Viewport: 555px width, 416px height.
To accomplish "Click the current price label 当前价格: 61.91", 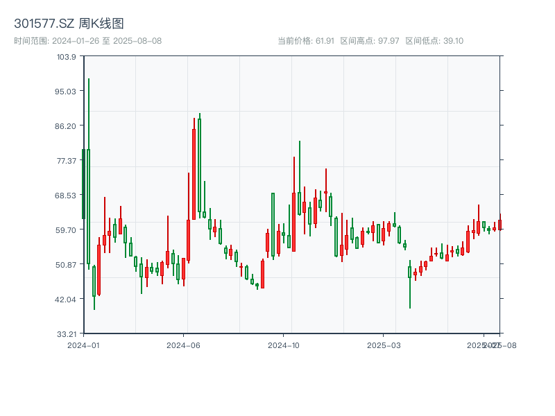I will point(306,41).
